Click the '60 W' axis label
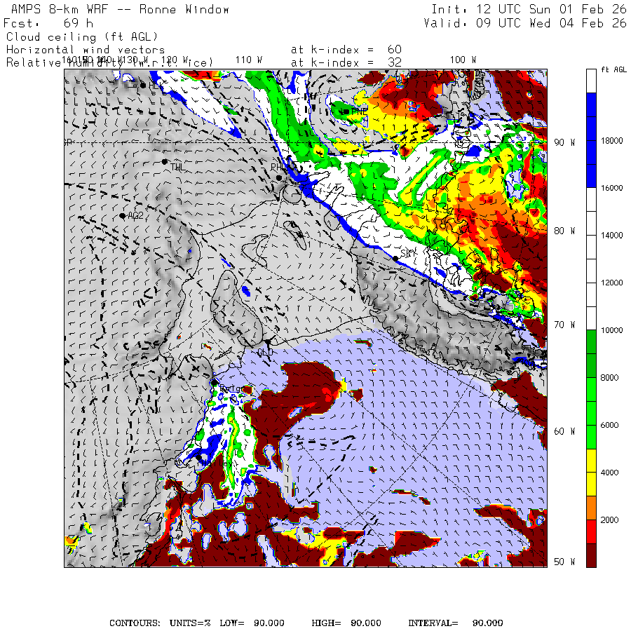Screen dimensions: 631x631 pyautogui.click(x=564, y=431)
